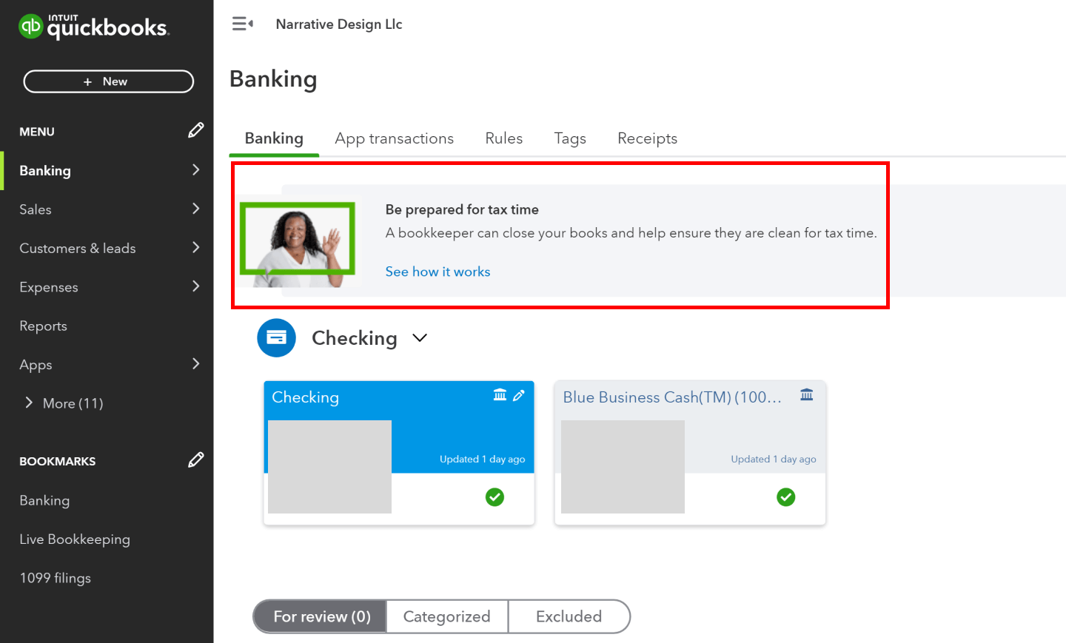1066x643 pixels.
Task: Click the bank icon on the Checking card
Action: pyautogui.click(x=500, y=395)
